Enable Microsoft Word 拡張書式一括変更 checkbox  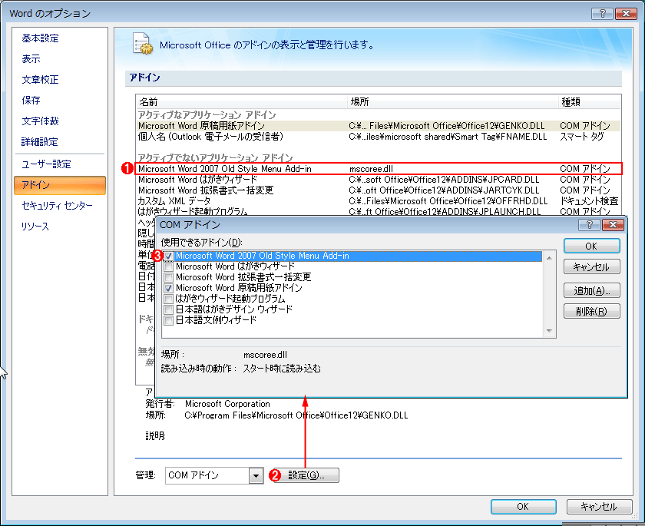tap(168, 278)
